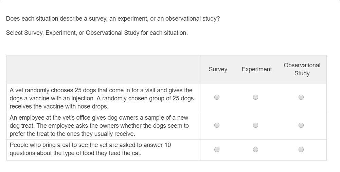Viewport: 340px width, 172px height.
Task: Select Survey for the dog vaccine situation
Action: tap(217, 97)
